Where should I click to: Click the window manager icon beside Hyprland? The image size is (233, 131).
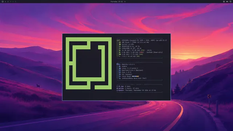pos(120,70)
